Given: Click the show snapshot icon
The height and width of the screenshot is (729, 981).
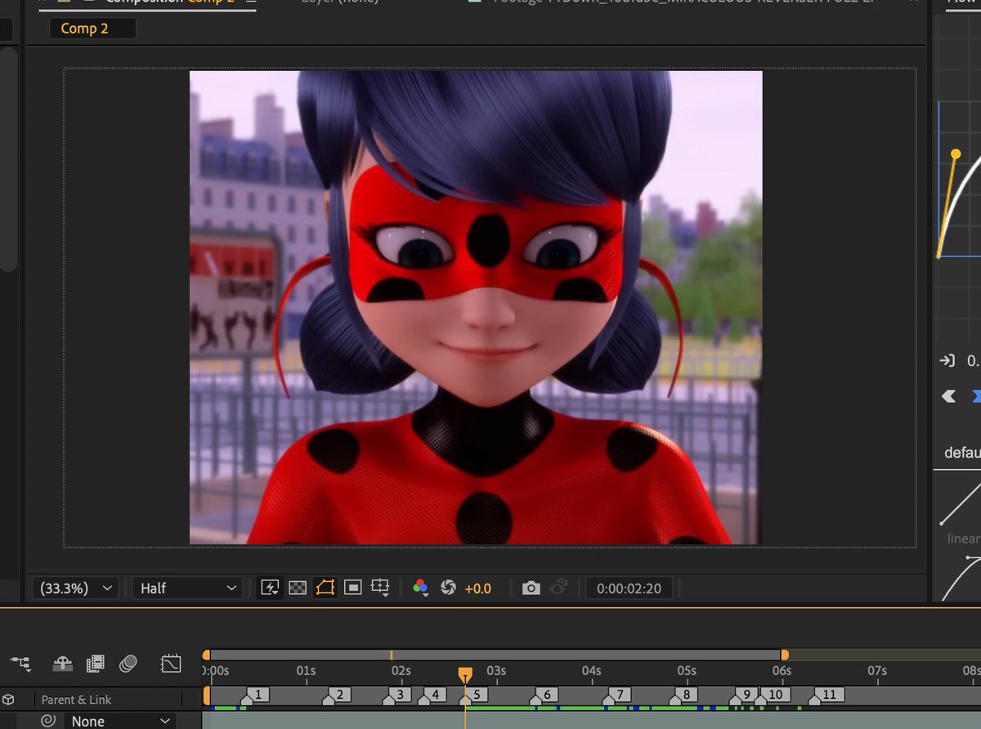Looking at the screenshot, I should [x=560, y=587].
